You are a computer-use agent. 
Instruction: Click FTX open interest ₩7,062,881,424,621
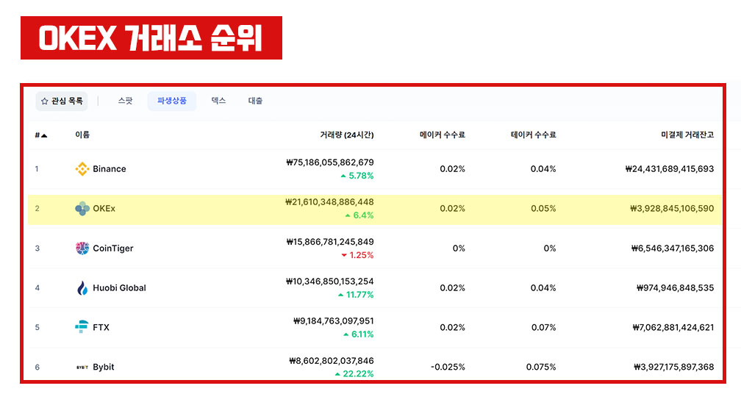pos(673,327)
